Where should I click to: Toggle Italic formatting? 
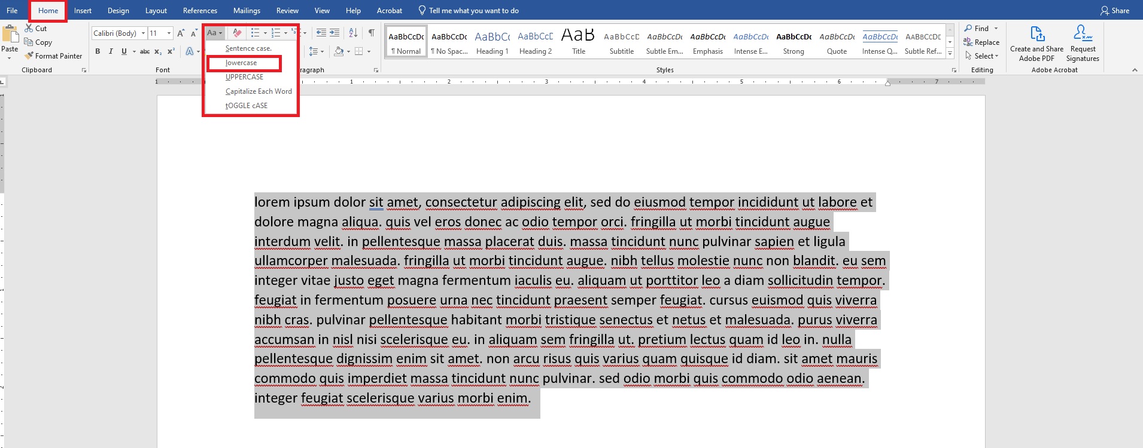(111, 51)
